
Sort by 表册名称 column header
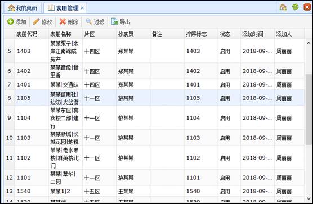click(x=65, y=34)
